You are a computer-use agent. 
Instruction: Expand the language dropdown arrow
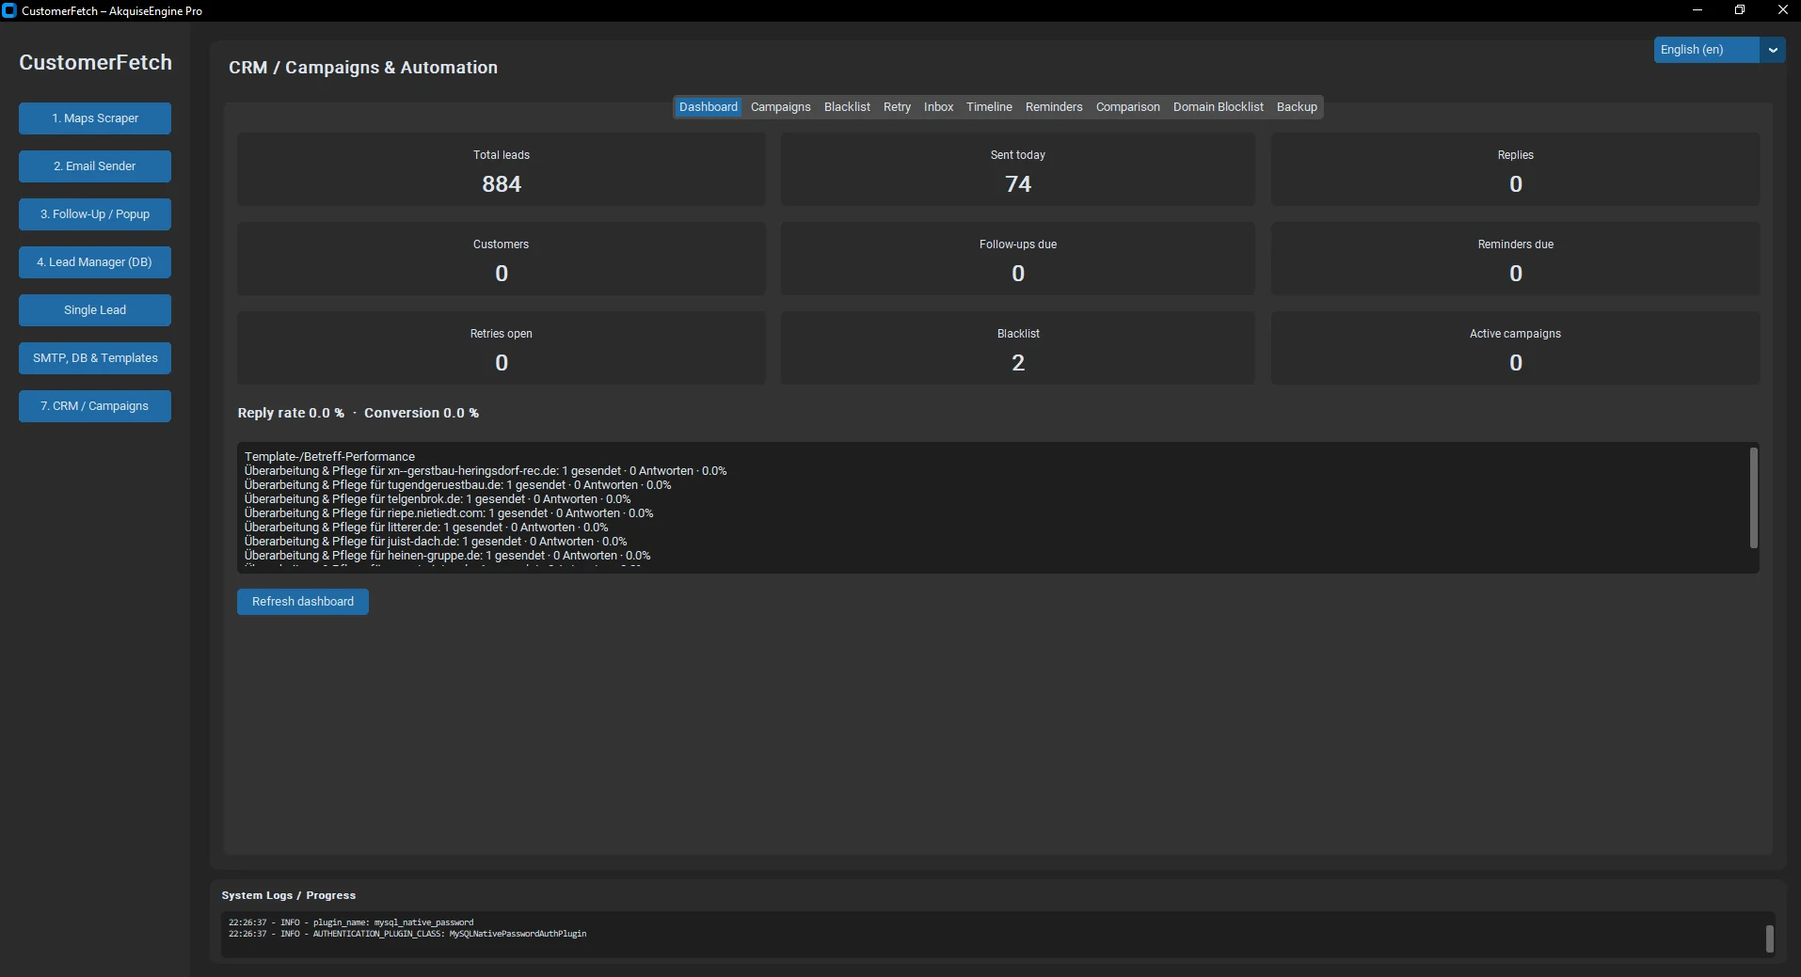pyautogui.click(x=1773, y=50)
